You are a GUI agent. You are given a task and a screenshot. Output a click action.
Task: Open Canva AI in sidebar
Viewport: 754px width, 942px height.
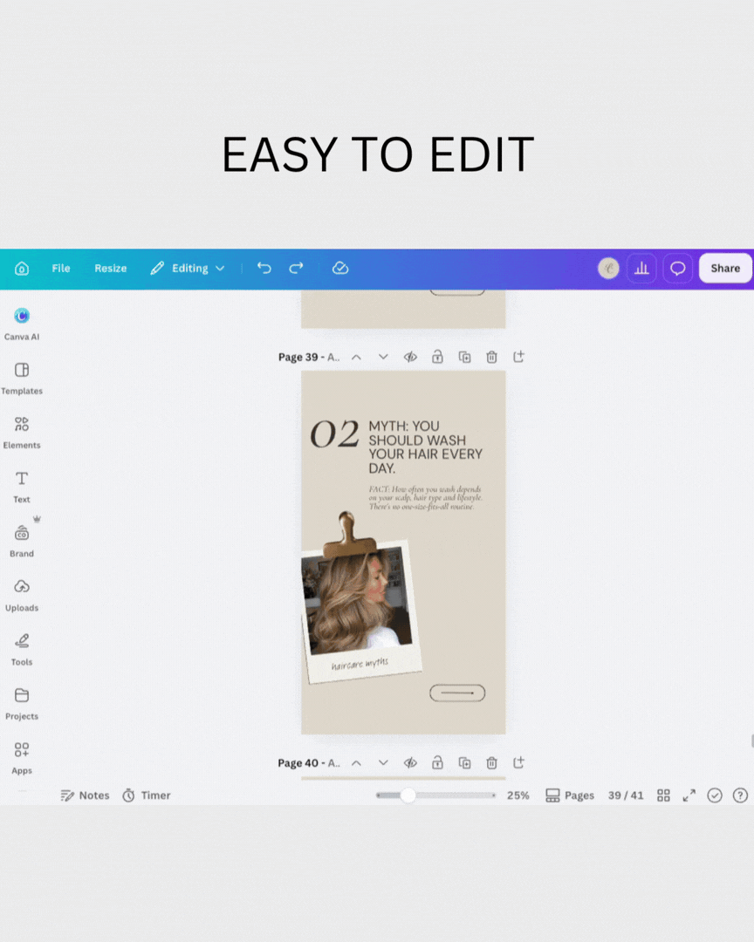[x=22, y=324]
